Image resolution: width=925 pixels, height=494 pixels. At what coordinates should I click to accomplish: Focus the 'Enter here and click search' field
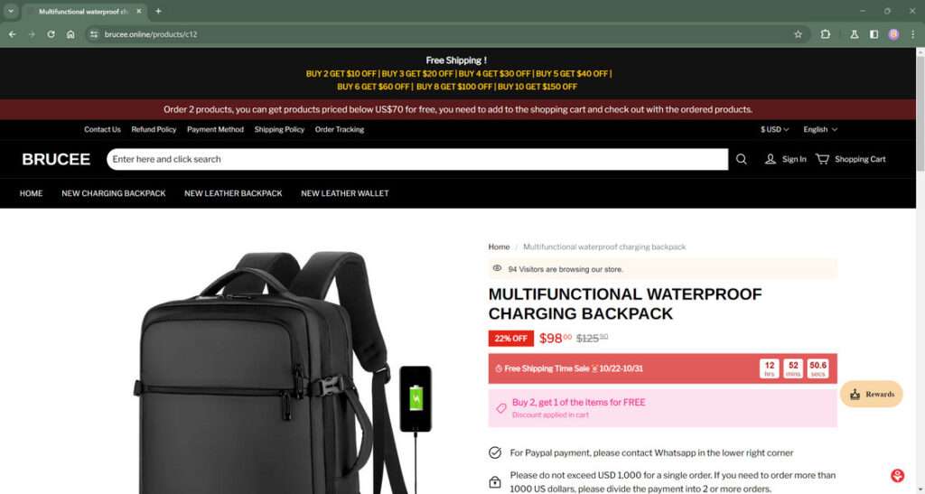[x=417, y=159]
